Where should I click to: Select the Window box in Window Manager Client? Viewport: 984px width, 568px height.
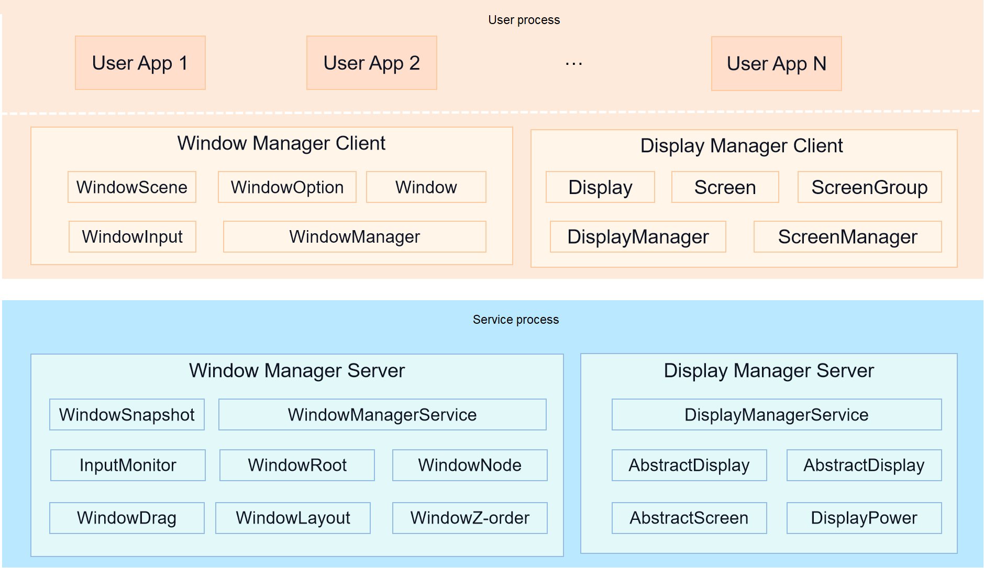coord(426,187)
